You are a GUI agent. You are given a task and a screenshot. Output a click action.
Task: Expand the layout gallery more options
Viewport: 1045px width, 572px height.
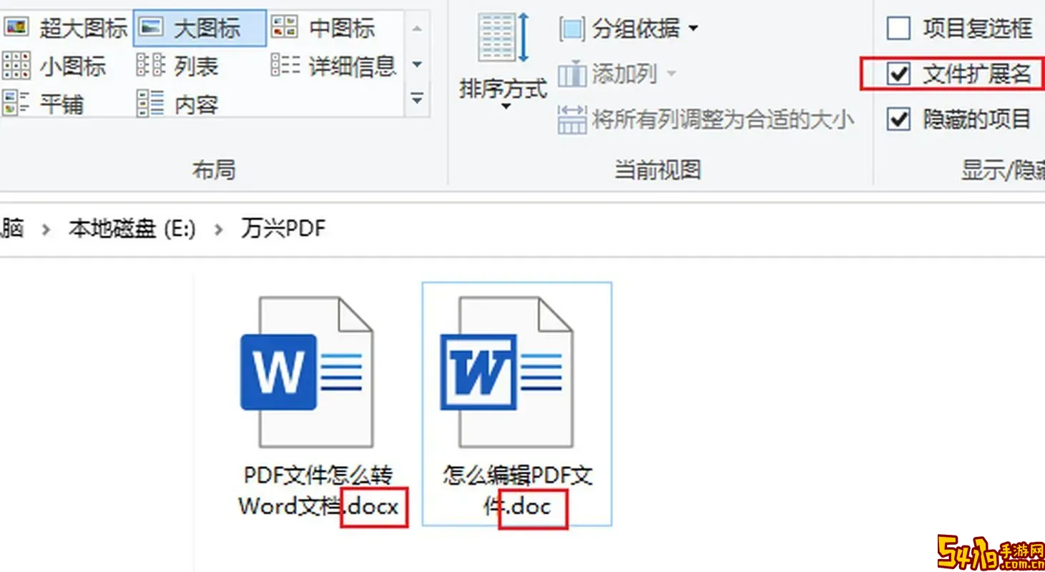(x=417, y=99)
